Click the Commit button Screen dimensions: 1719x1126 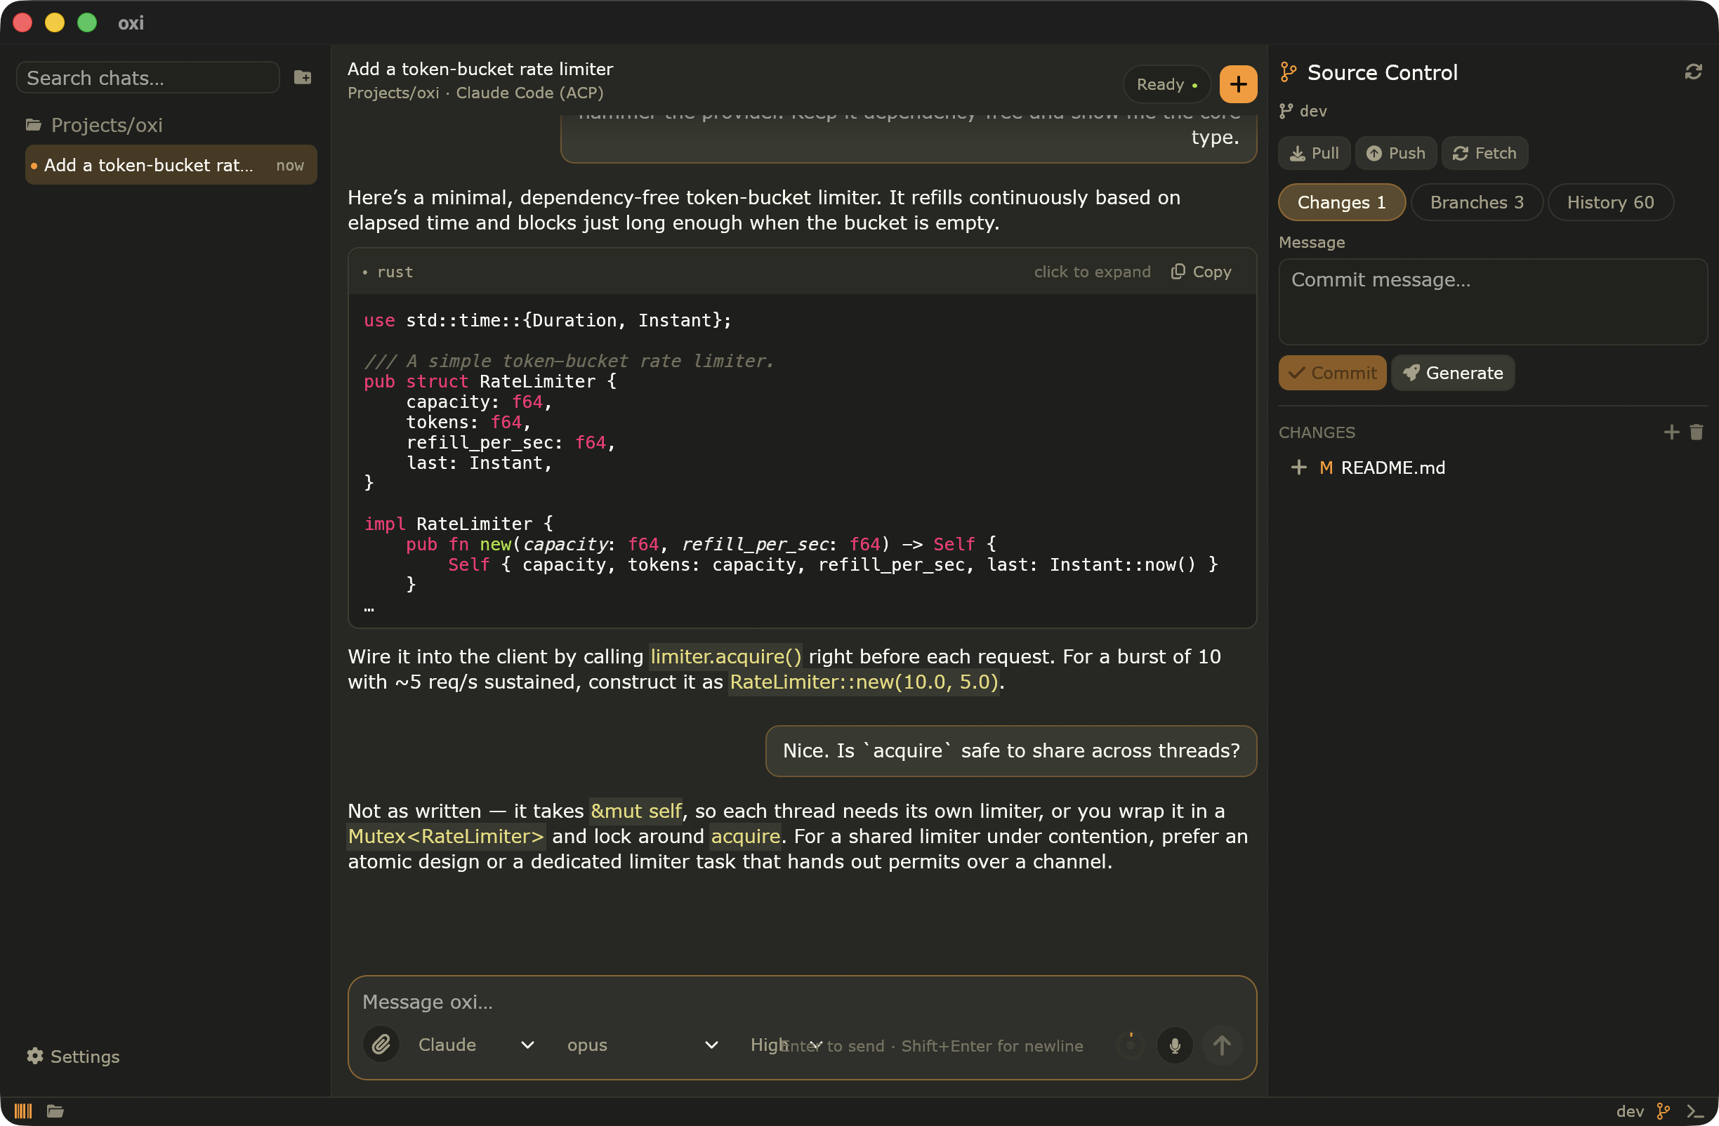tap(1332, 373)
